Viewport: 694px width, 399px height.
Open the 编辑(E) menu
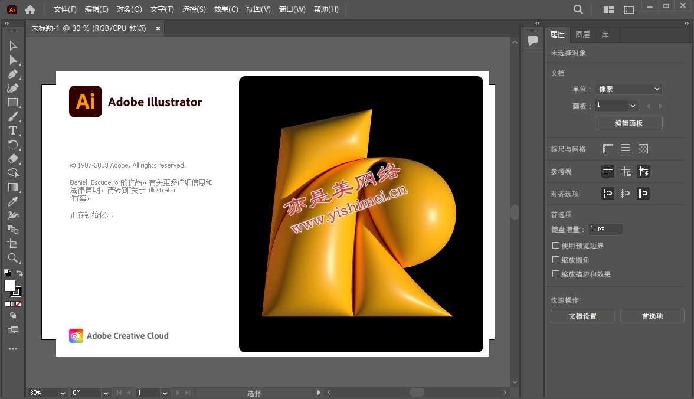[x=97, y=9]
